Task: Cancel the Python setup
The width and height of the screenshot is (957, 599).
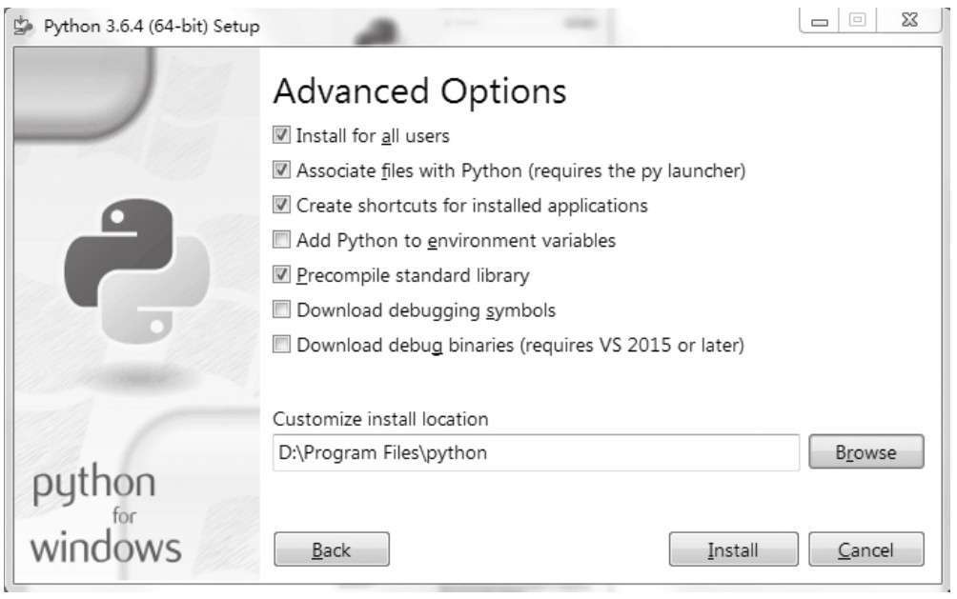Action: point(865,549)
